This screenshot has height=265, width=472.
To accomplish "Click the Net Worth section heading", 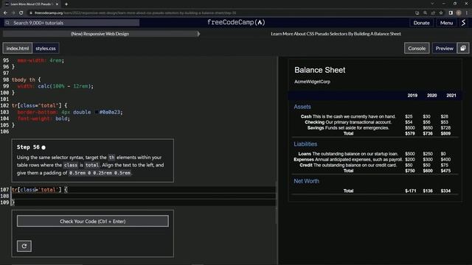I will 307,181.
